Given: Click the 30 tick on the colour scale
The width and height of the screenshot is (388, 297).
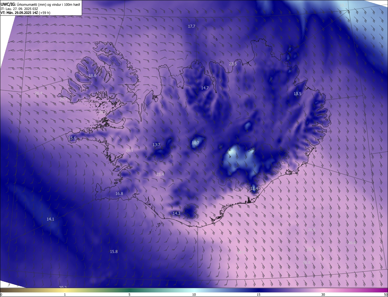Looking at the screenshot, I should [323, 295].
